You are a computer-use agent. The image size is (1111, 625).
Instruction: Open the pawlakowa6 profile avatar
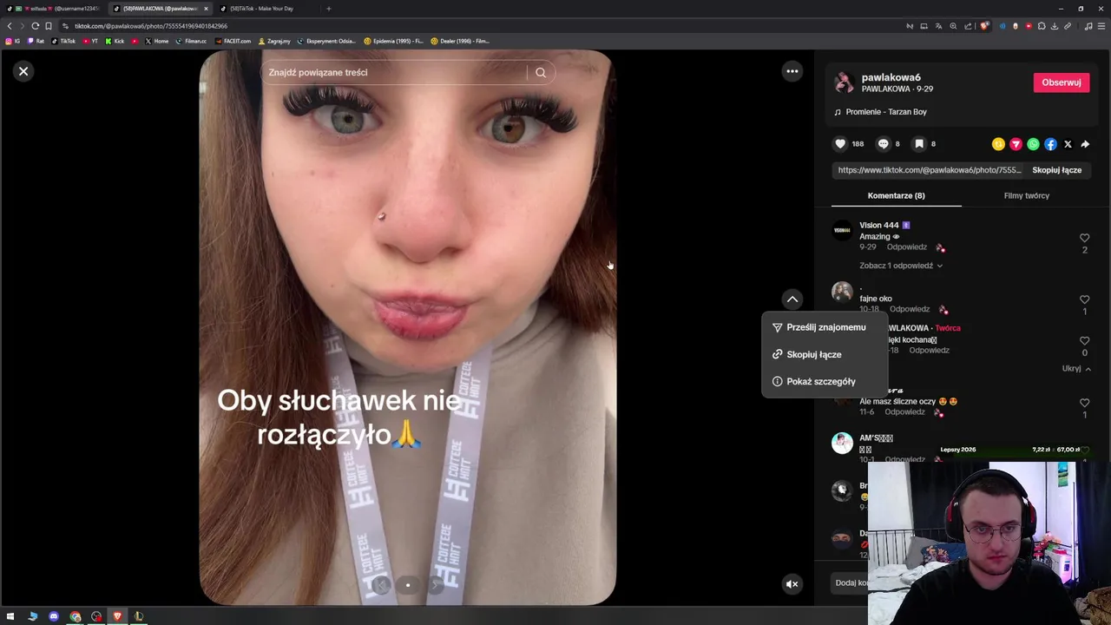843,82
